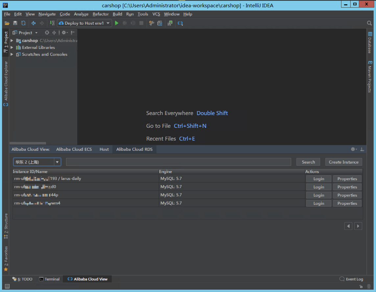
Task: Click the Search Everywhere magnifier icon
Action: pyautogui.click(x=369, y=23)
